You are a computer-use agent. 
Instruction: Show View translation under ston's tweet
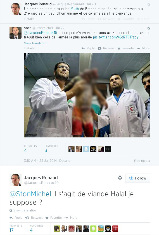point(36,43)
